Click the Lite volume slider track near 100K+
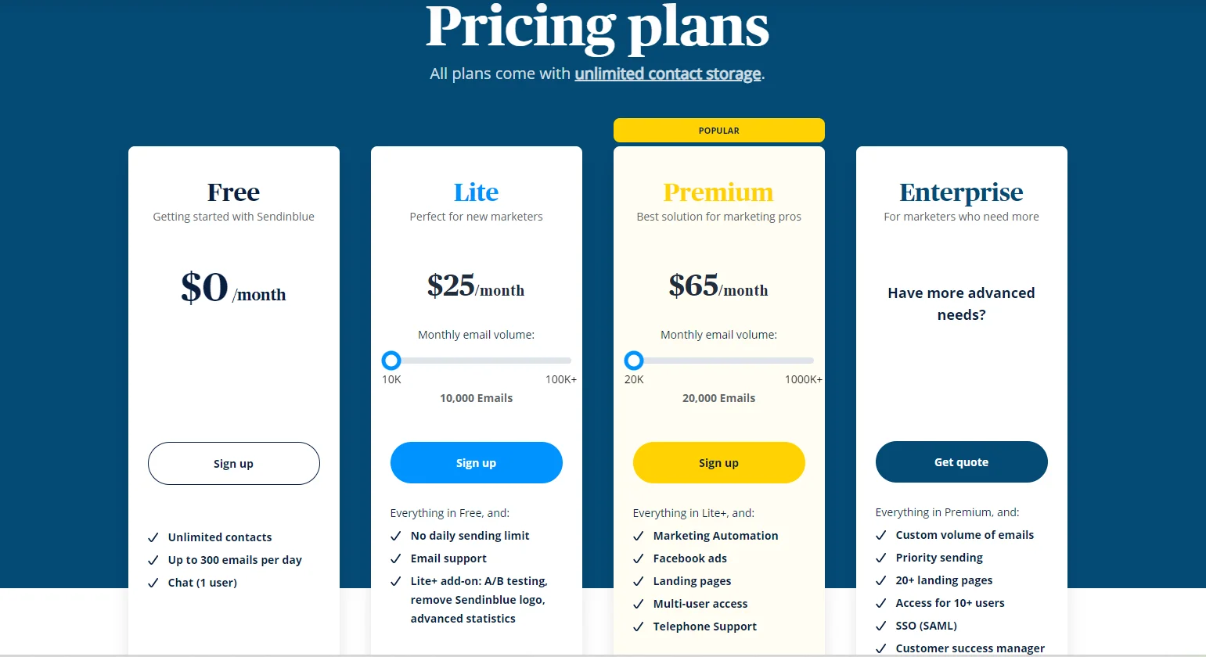The height and width of the screenshot is (657, 1206). pos(560,361)
